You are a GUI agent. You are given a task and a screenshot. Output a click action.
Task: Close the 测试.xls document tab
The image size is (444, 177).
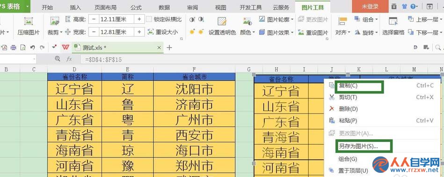[159, 48]
